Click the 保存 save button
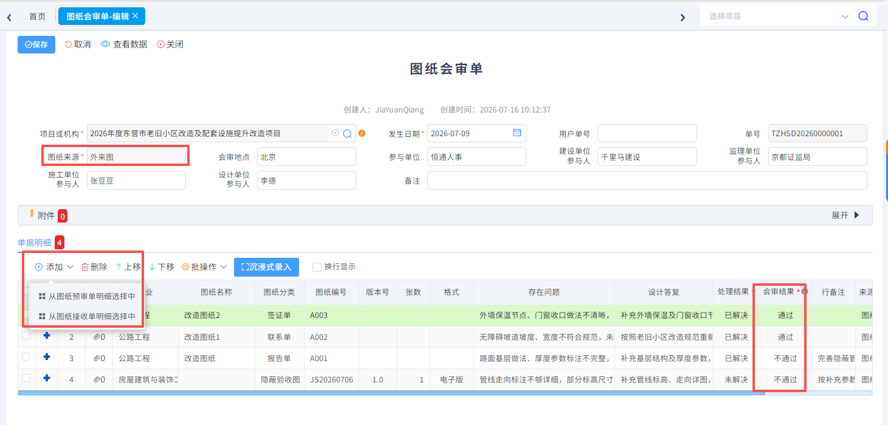Image resolution: width=888 pixels, height=425 pixels. pos(36,44)
